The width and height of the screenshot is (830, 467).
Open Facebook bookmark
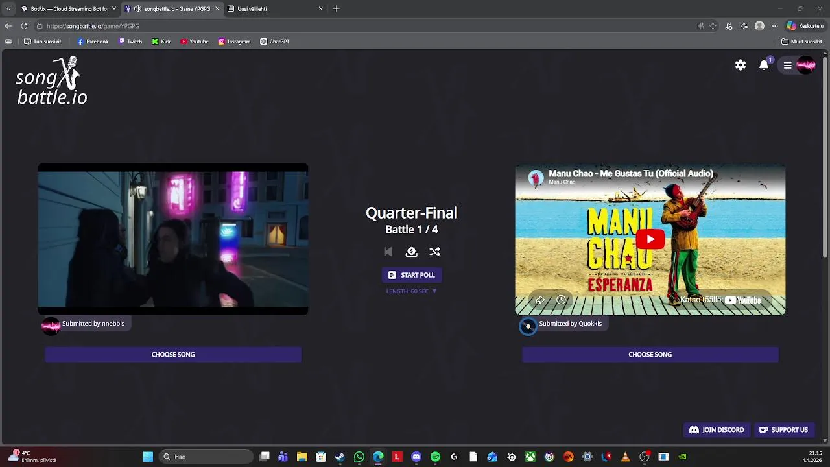tap(93, 42)
